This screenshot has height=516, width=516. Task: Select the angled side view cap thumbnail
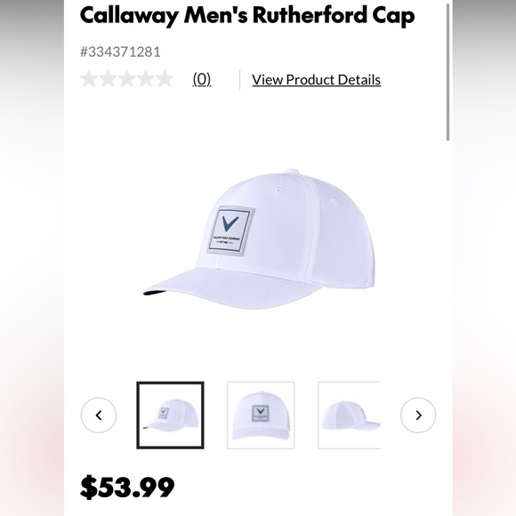click(x=170, y=415)
